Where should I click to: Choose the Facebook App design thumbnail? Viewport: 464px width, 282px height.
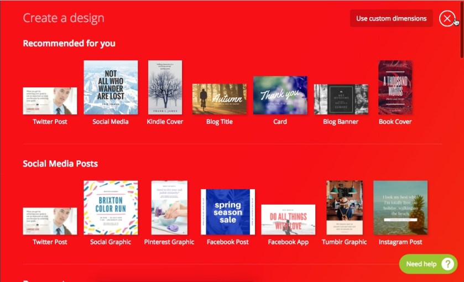click(288, 220)
